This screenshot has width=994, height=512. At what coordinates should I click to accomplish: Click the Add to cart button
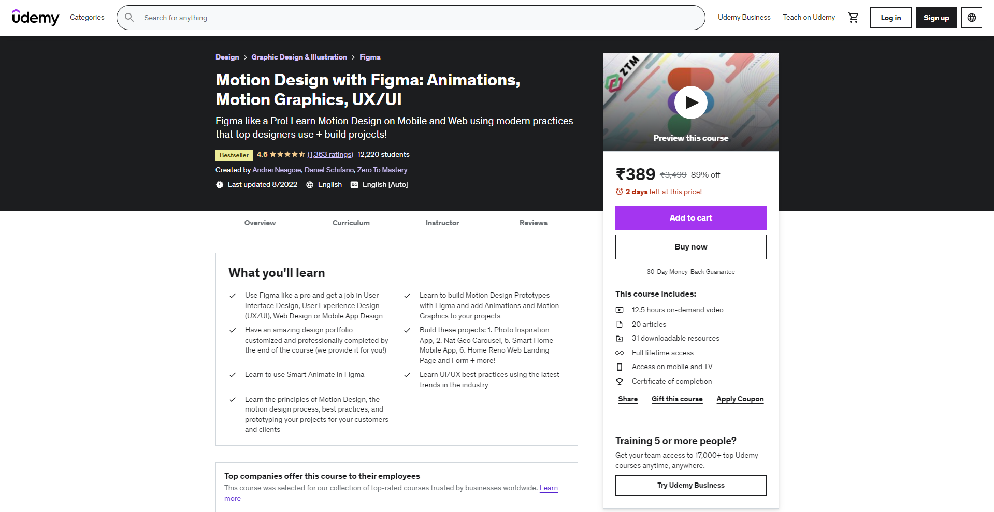point(691,218)
